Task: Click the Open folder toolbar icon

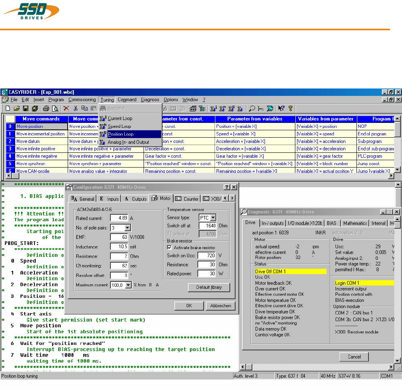Action: pyautogui.click(x=17, y=109)
